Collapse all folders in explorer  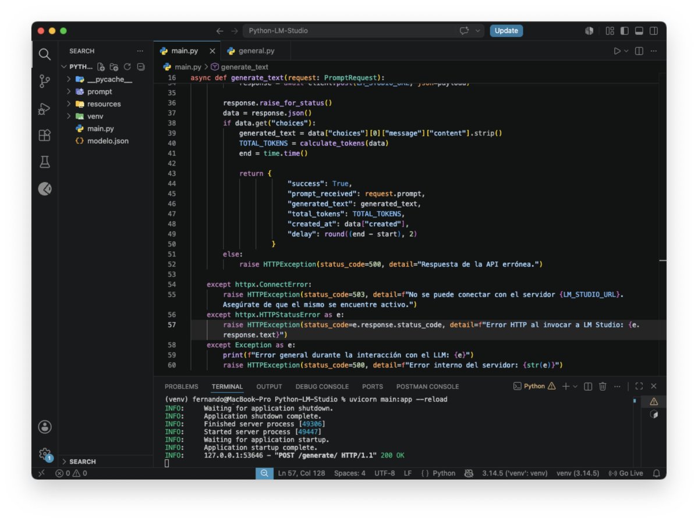[141, 67]
